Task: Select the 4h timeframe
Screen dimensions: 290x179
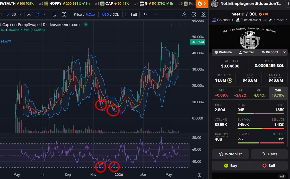Action: click(2, 14)
